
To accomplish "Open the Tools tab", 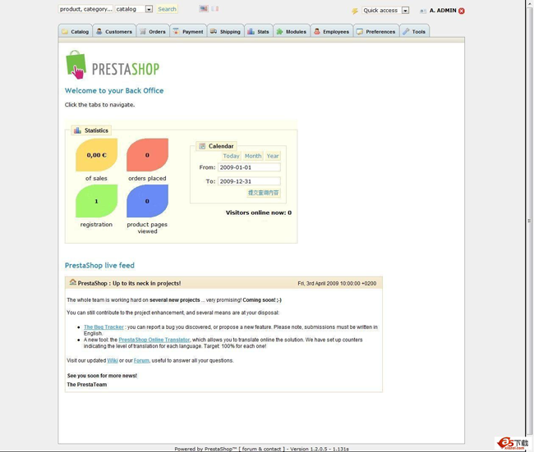I will 414,31.
